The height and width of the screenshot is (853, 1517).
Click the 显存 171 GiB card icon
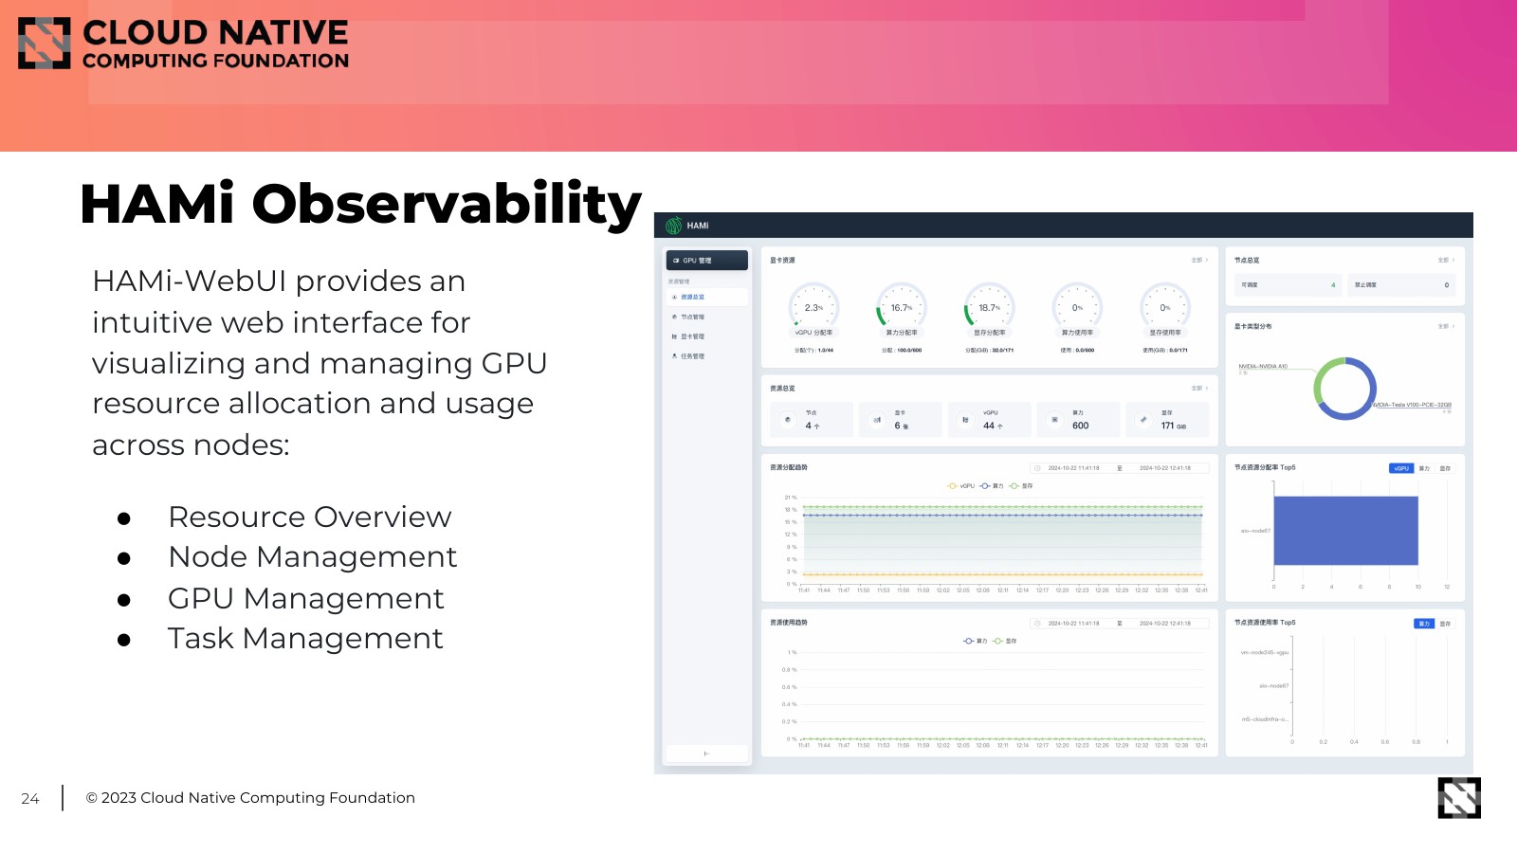click(x=1143, y=420)
